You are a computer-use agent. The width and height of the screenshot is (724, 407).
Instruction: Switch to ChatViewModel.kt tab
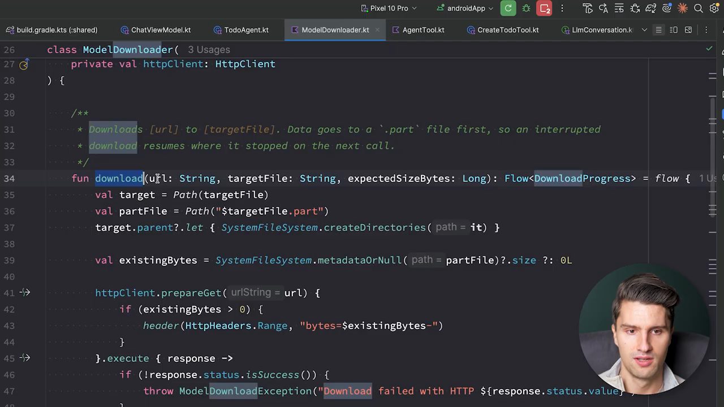[156, 30]
